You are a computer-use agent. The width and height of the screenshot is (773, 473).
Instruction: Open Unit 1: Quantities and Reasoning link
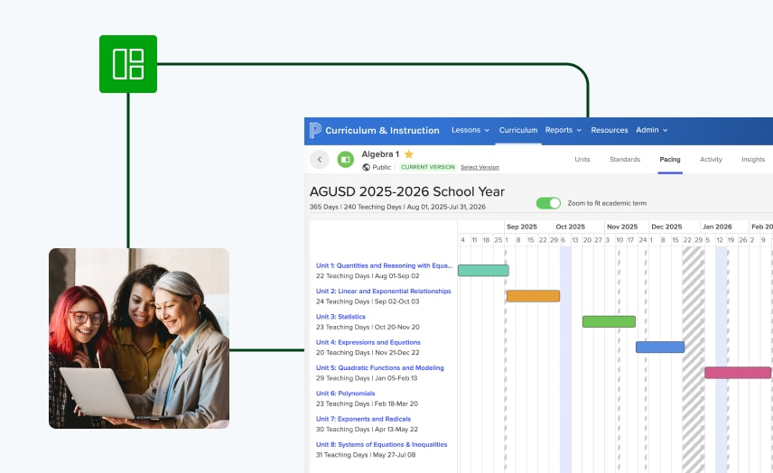384,265
